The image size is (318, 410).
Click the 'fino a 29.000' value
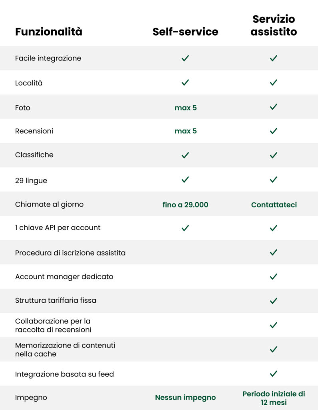coord(185,205)
